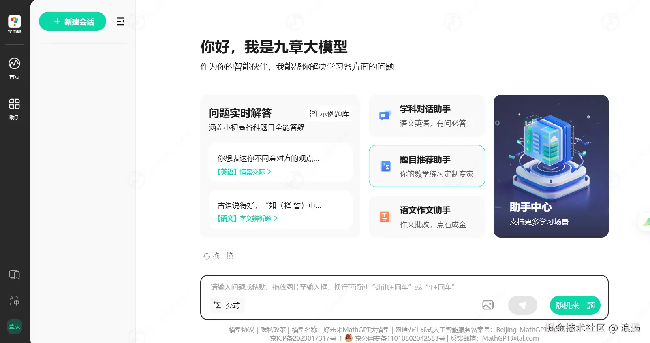Click the device switch icon in sidebar
Viewport: 650px width, 343px height.
tap(15, 275)
